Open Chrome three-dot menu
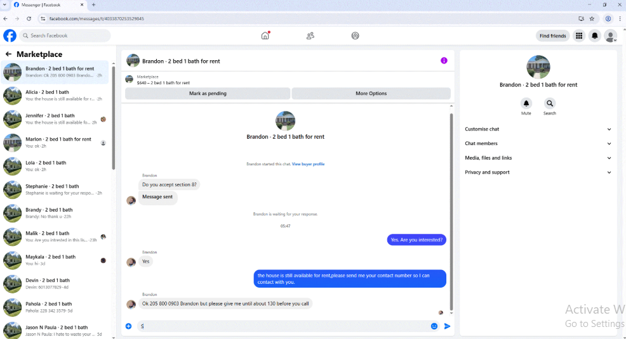This screenshot has height=339, width=626. coord(620,19)
